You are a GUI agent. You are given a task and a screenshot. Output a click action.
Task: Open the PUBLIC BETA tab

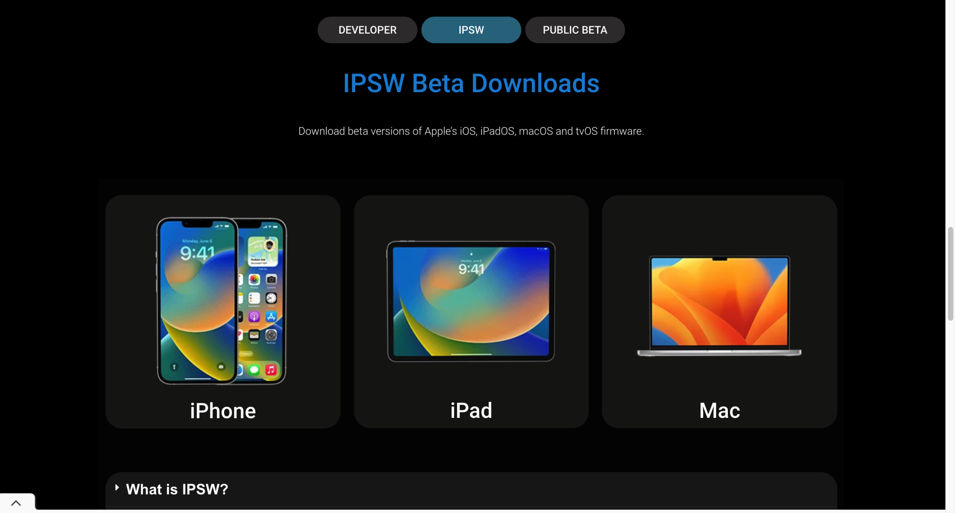click(x=574, y=30)
